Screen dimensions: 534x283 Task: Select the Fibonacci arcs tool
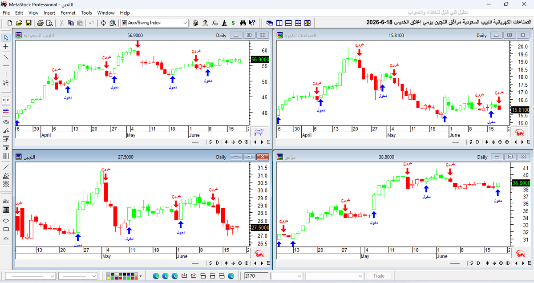(6, 122)
